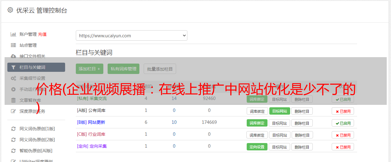Click 添加栏目 + button
Viewport: 391px width, 162px height.
(90, 69)
